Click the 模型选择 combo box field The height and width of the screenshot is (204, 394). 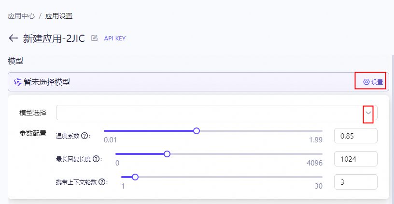point(208,113)
